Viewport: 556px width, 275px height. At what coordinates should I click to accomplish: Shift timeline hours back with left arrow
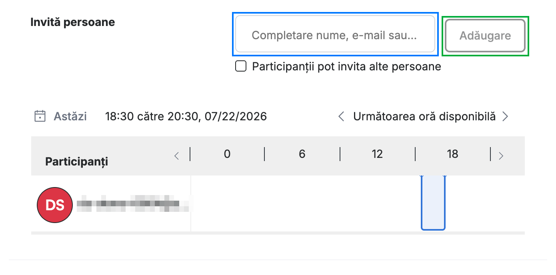click(176, 156)
